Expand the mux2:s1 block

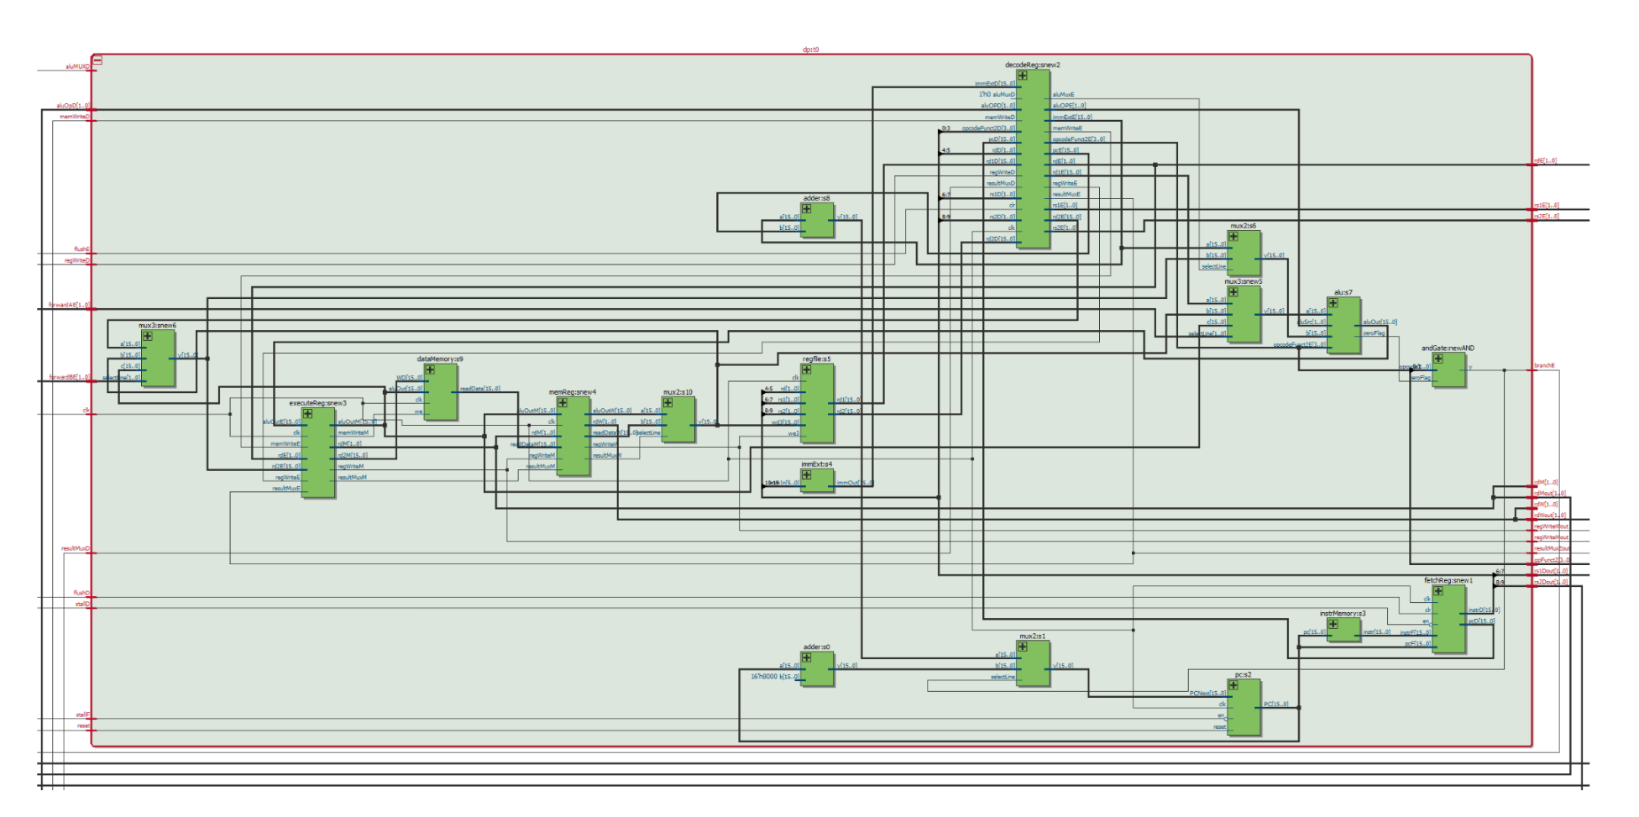coord(1023,647)
